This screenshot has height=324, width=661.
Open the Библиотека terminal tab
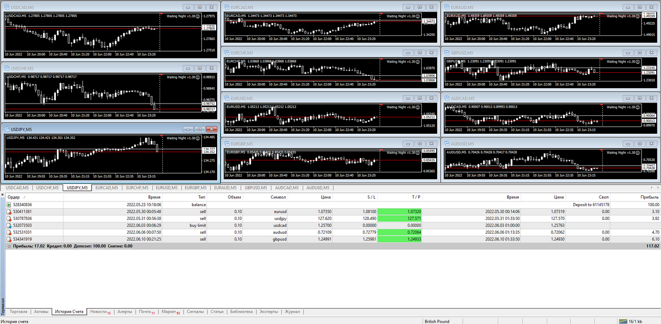tap(241, 312)
